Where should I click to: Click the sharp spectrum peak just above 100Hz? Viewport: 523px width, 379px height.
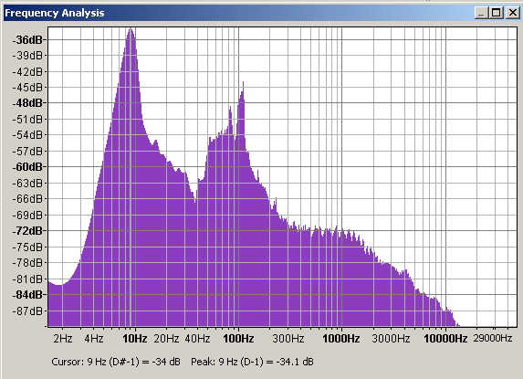point(243,83)
